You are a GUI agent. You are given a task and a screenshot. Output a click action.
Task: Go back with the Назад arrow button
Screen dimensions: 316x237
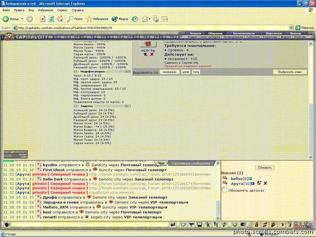pyautogui.click(x=11, y=19)
